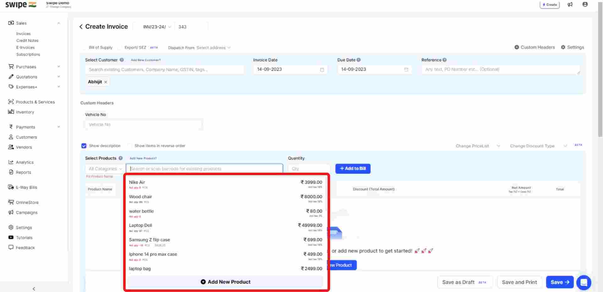Open OnlineStore in sidebar

[23, 203]
